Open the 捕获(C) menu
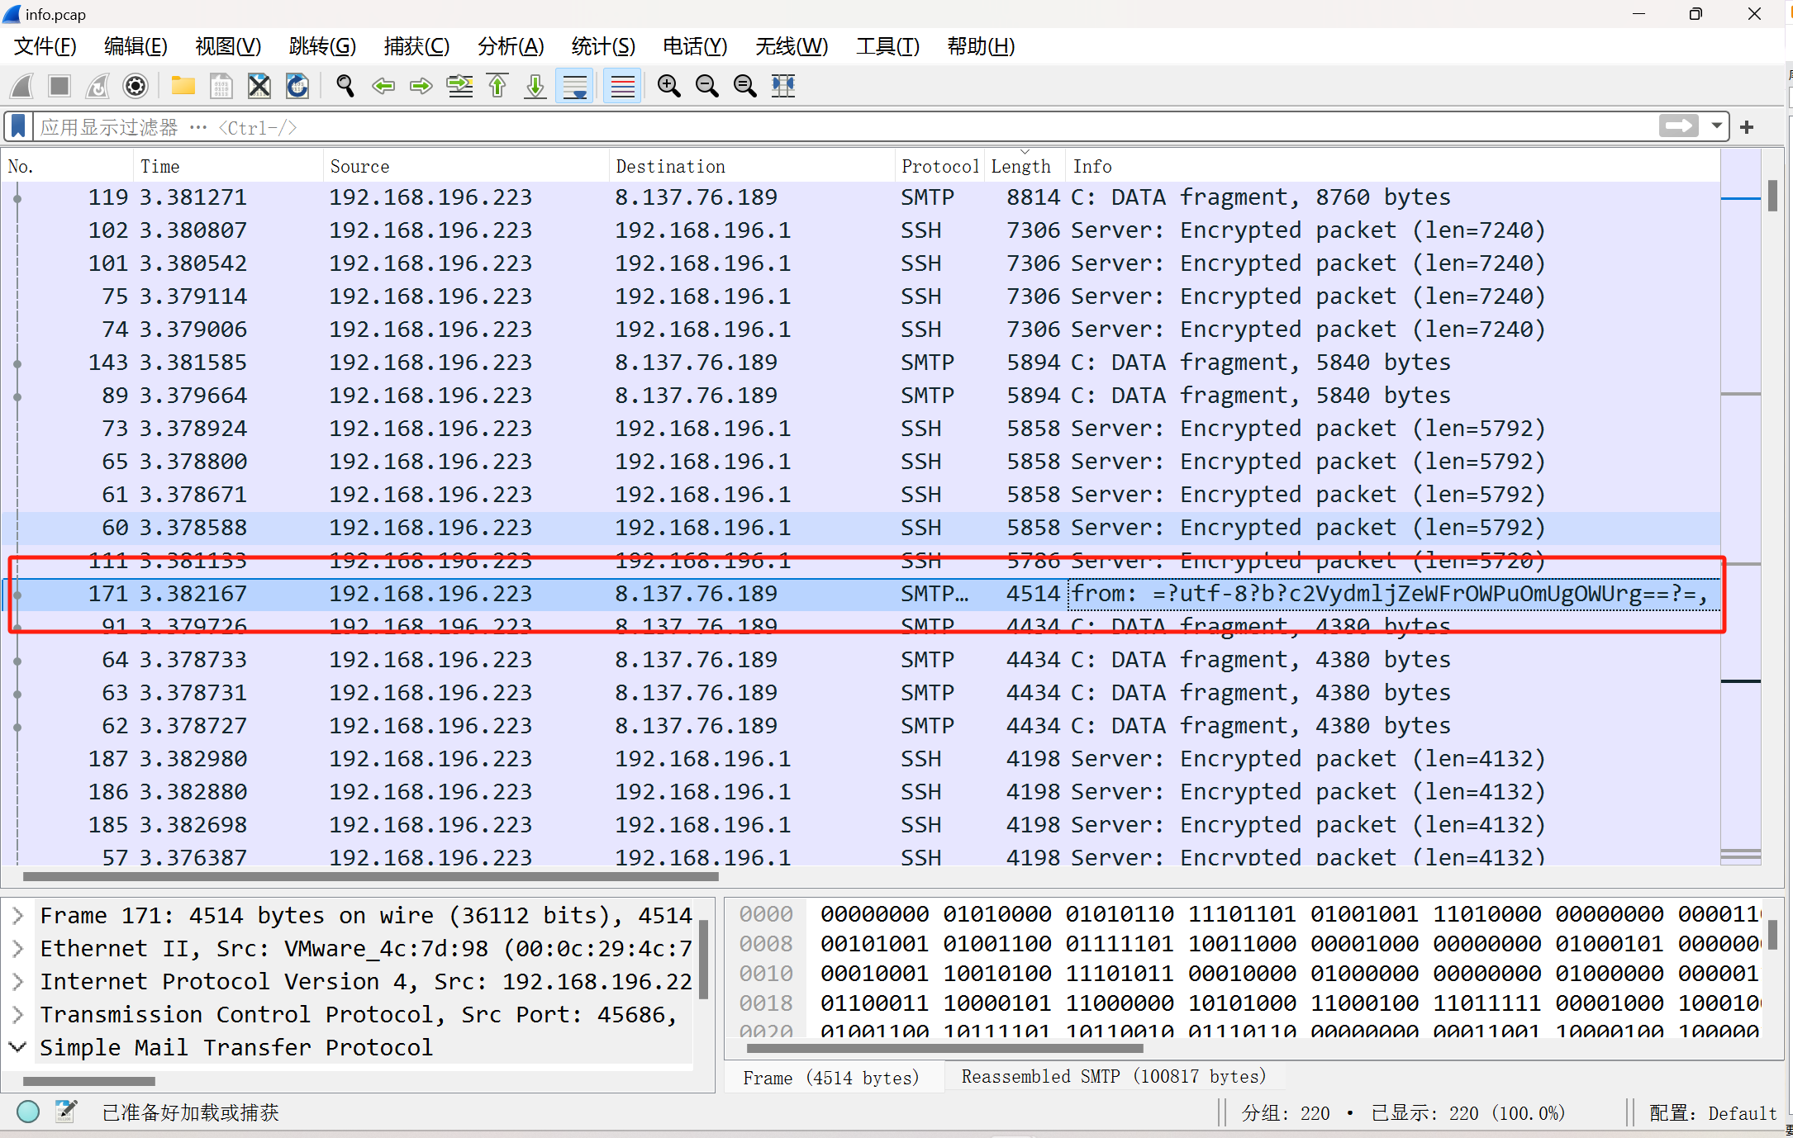Viewport: 1793px width, 1138px height. [x=416, y=46]
